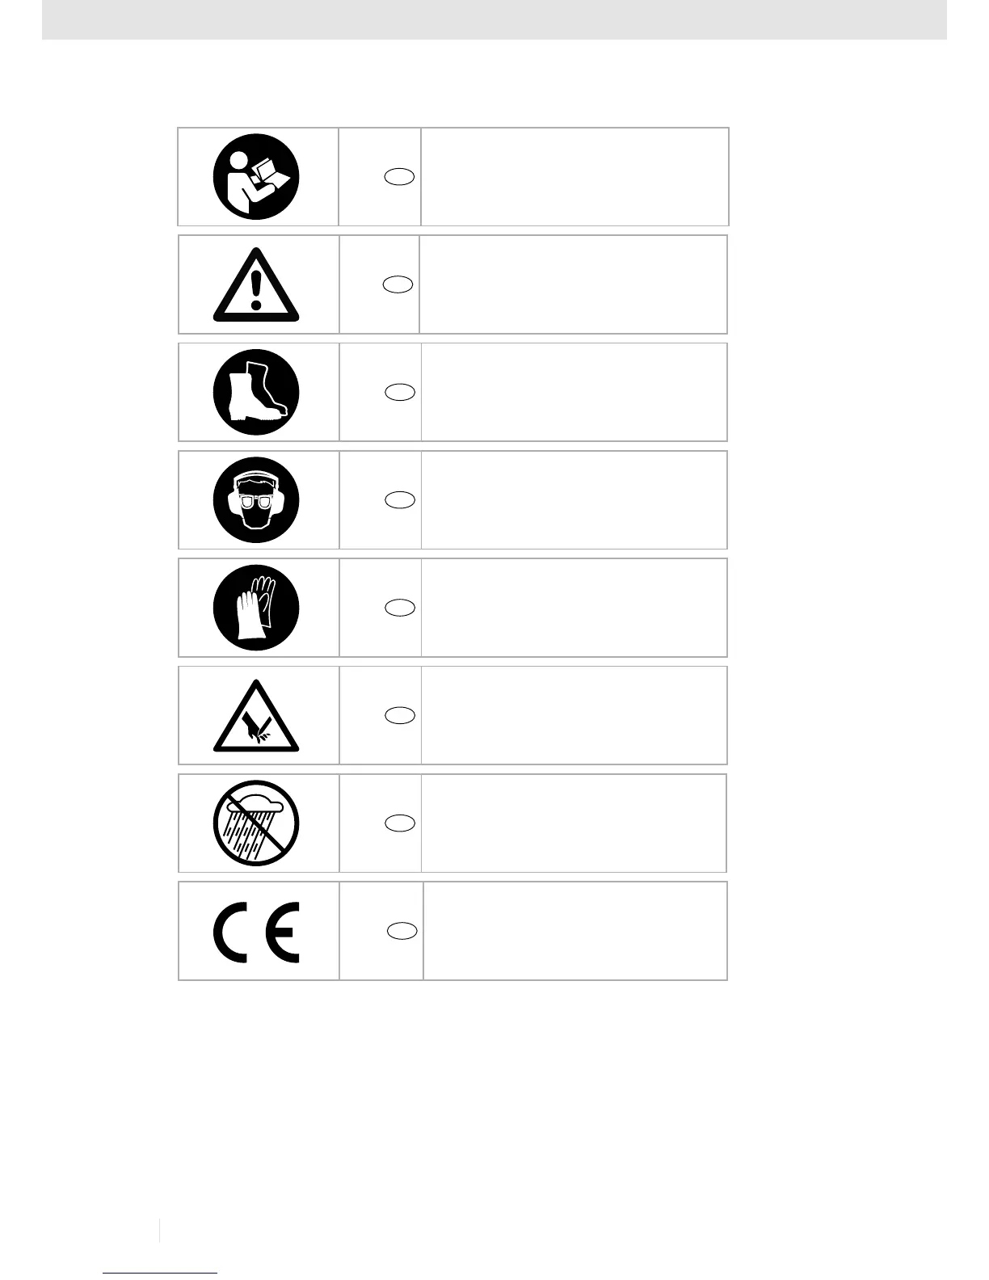Click the oval beside the rain symbol

tap(399, 823)
